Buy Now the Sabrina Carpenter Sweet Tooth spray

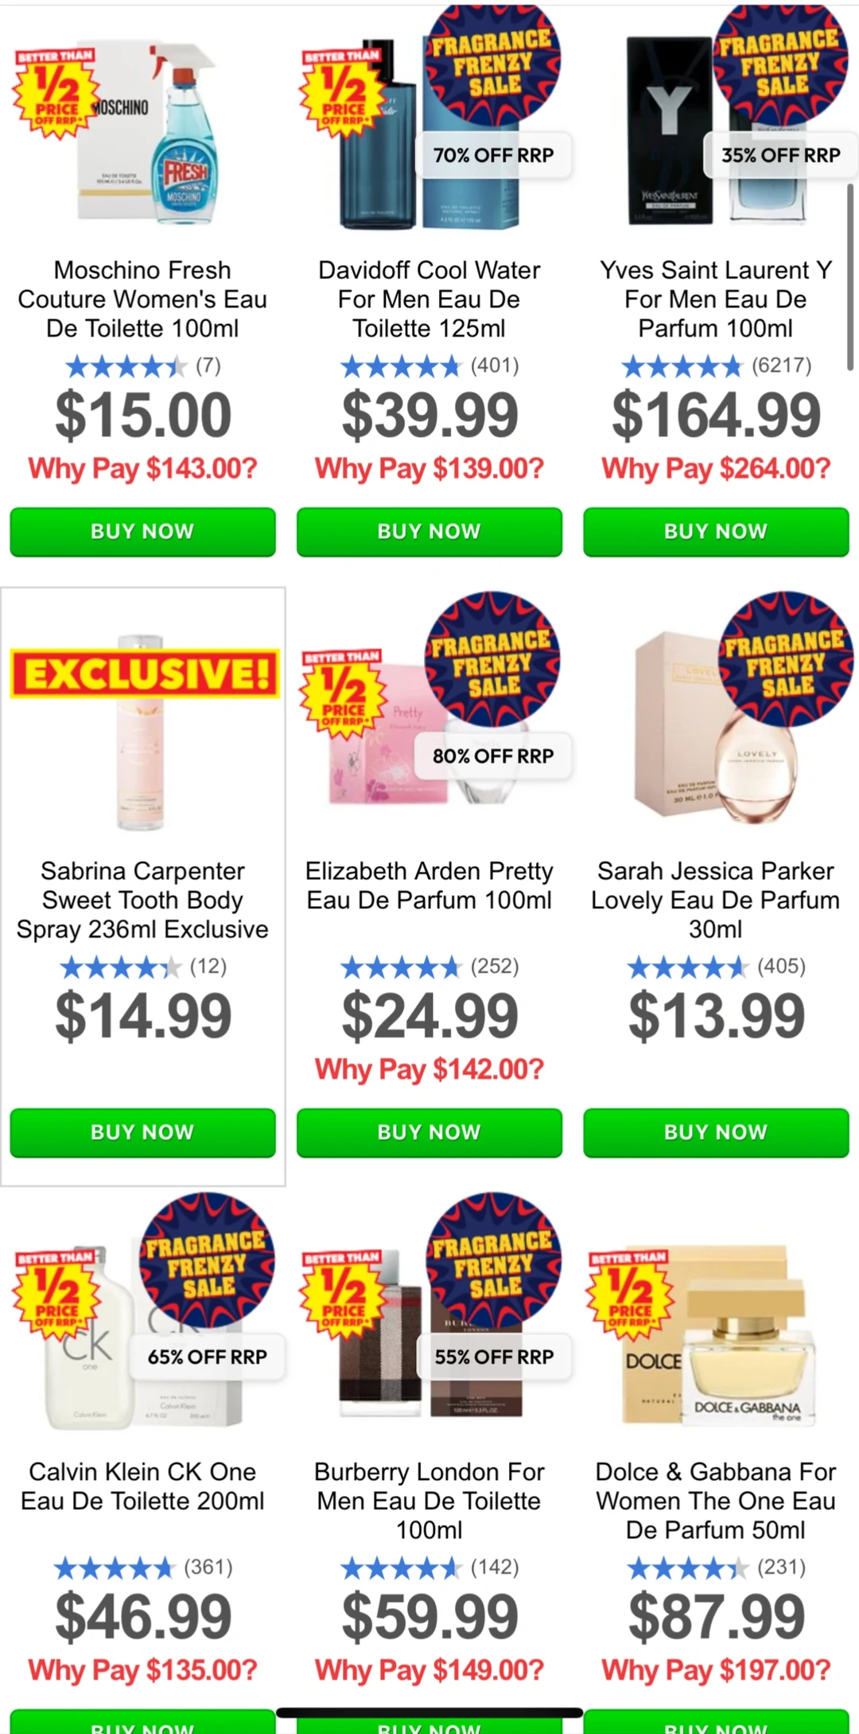(142, 1133)
